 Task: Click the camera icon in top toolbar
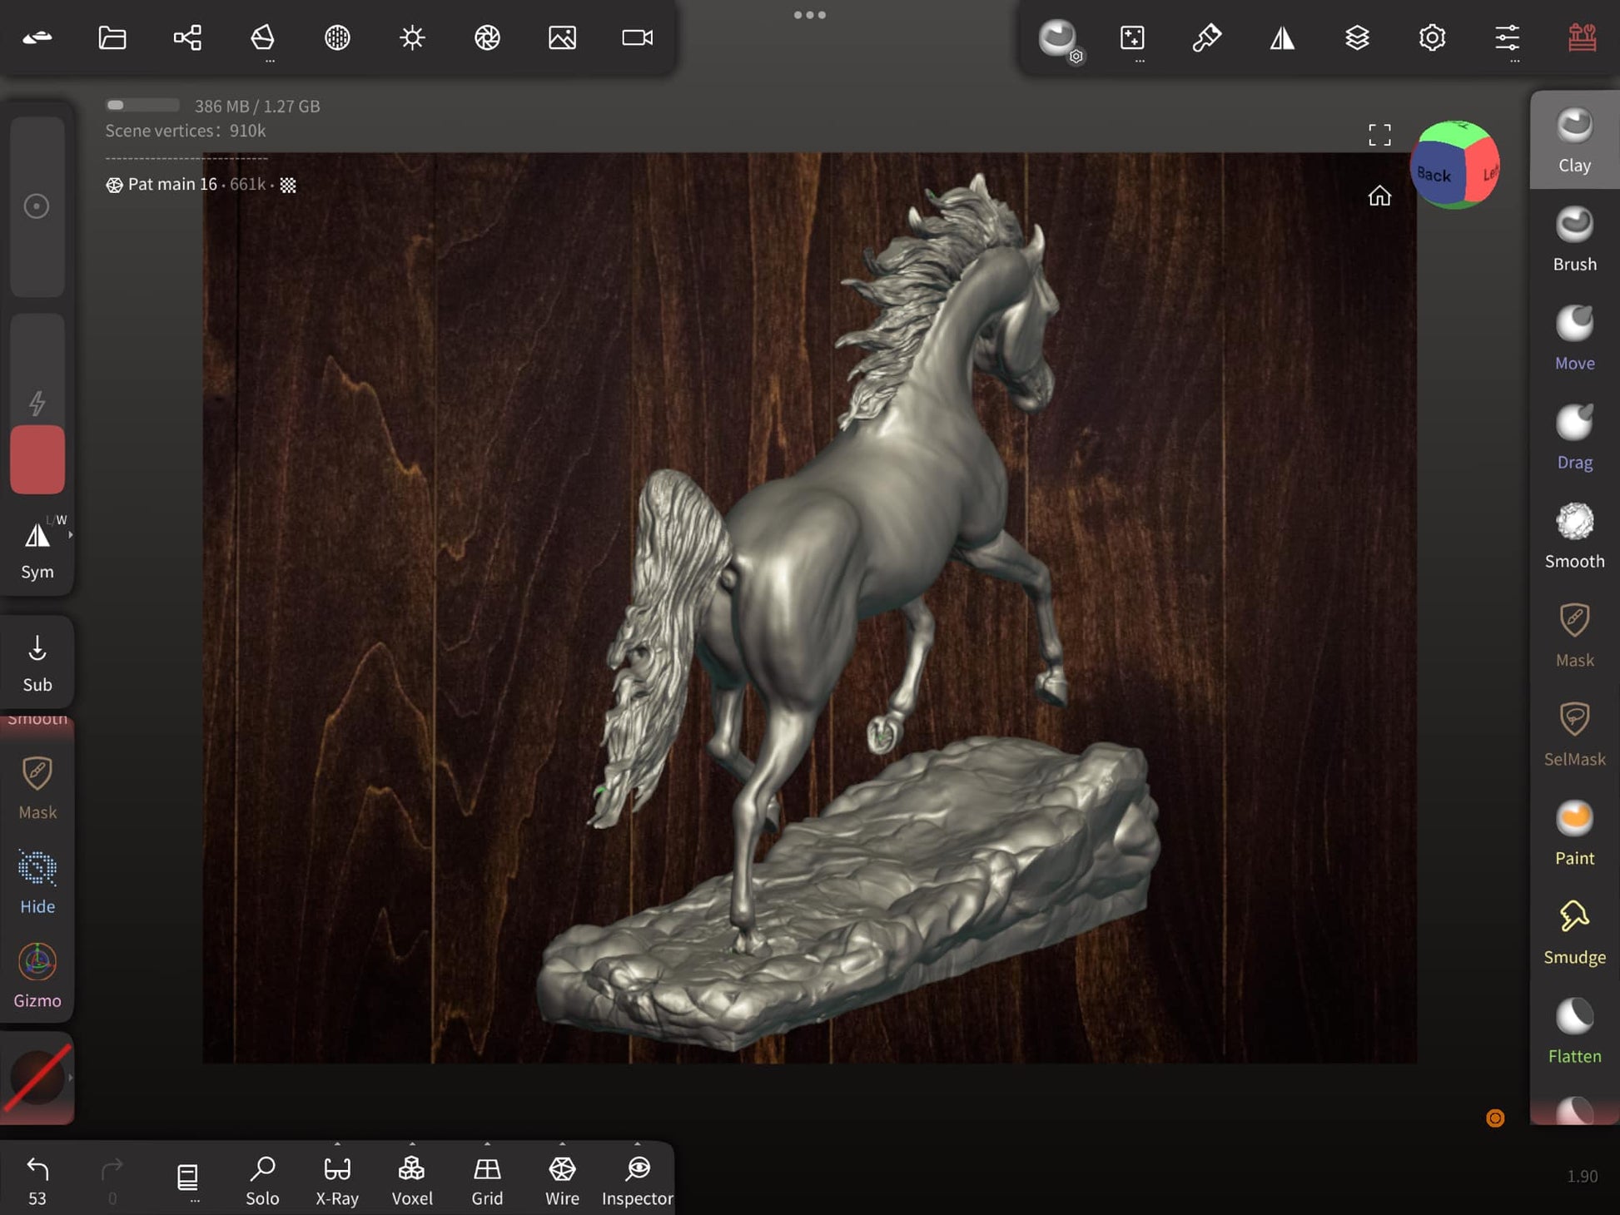[638, 37]
